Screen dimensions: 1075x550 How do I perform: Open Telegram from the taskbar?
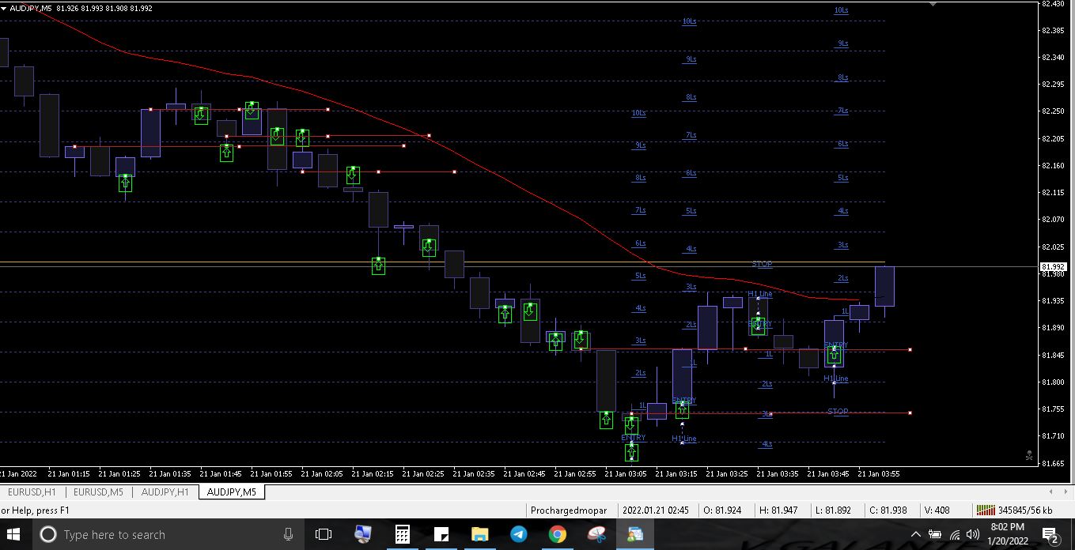[x=518, y=535]
